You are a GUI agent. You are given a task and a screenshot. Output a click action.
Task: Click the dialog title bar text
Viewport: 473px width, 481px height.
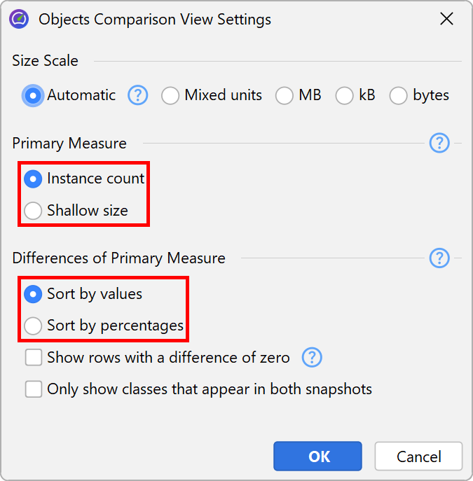[155, 19]
